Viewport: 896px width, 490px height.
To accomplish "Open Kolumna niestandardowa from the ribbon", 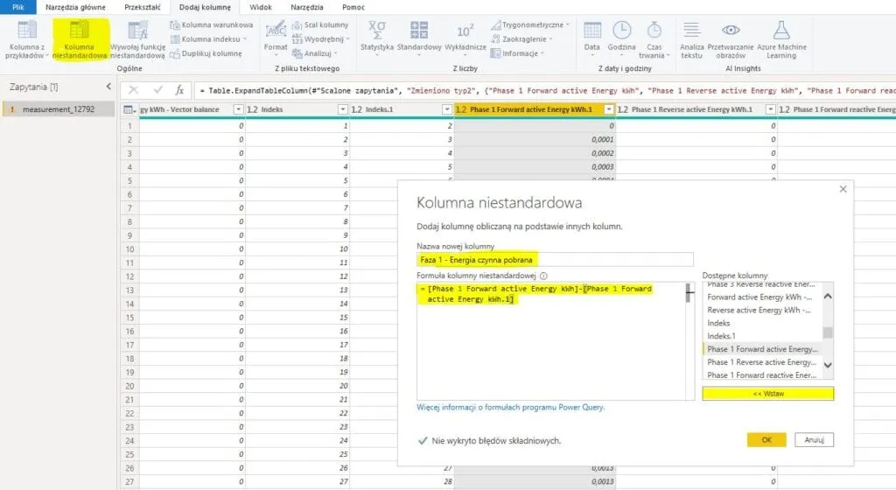I will [x=80, y=40].
